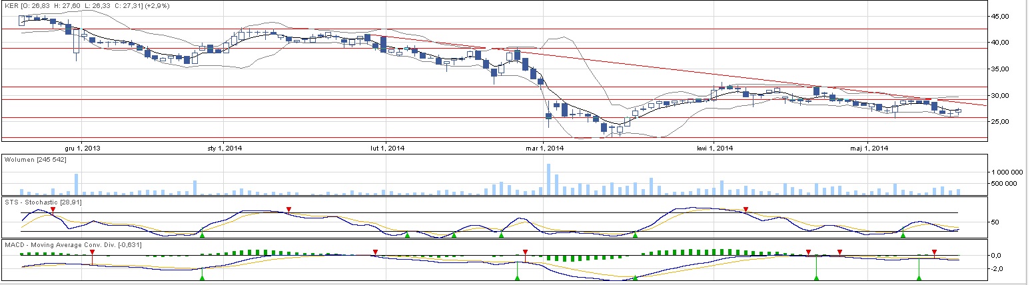This screenshot has width=1032, height=285.
Task: Select the 'mar 1, 2014' date label
Action: [x=546, y=148]
